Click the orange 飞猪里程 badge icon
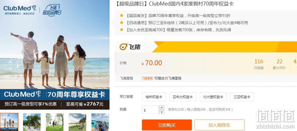Image resolution: width=297 pixels, height=131 pixels. pos(147,78)
